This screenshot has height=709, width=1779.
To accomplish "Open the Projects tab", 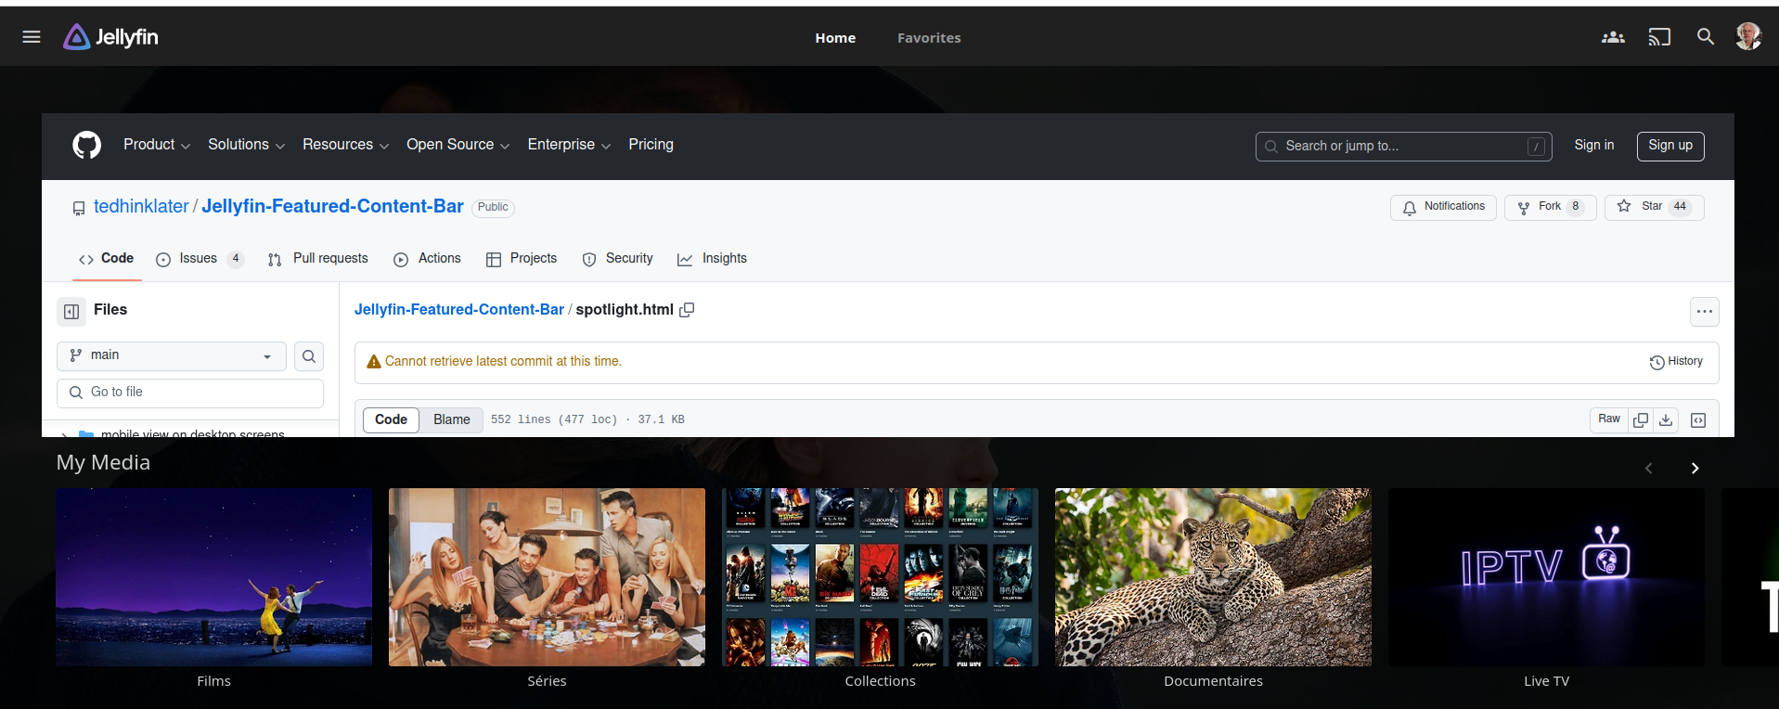I will point(522,259).
